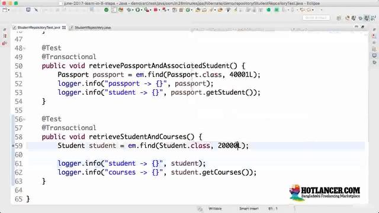Viewport: 379px width, 213px height.
Task: Collapse the method fold at line 56
Action: coord(25,120)
